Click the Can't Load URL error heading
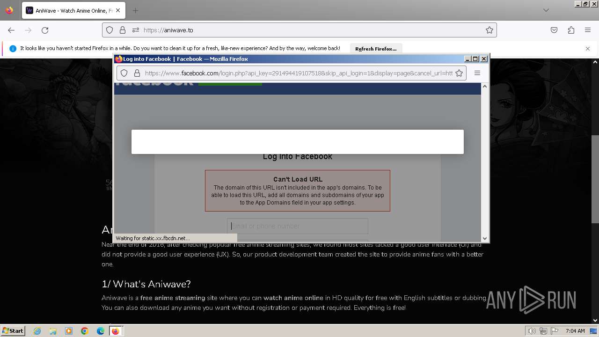 (298, 179)
